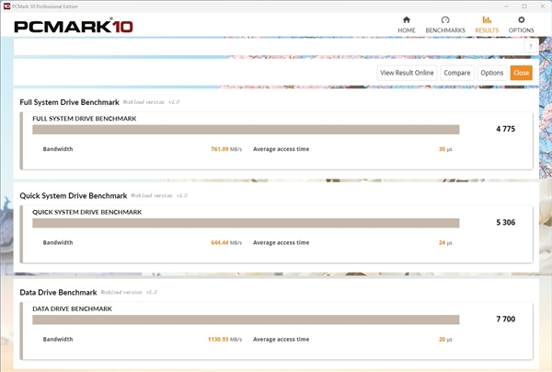Image resolution: width=552 pixels, height=372 pixels.
Task: Open the Options button beside Compare
Action: (x=492, y=73)
